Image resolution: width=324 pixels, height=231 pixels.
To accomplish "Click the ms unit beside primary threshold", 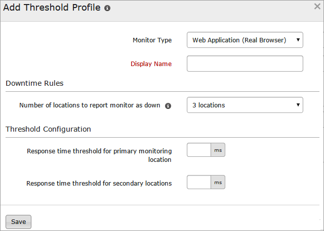I will coord(218,150).
